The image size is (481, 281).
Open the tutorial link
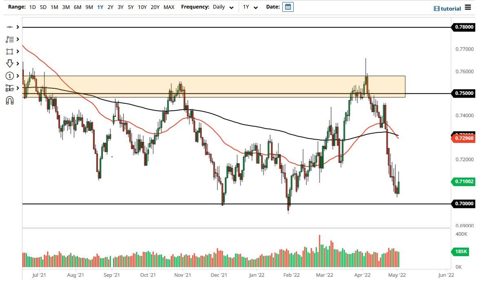450,9
